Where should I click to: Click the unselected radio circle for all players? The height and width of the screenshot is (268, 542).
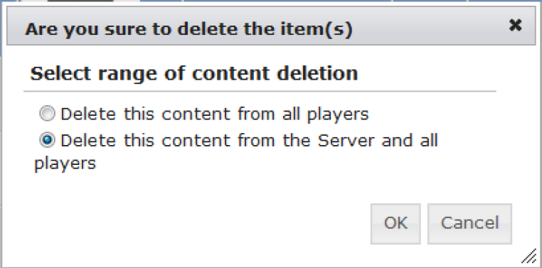(47, 113)
